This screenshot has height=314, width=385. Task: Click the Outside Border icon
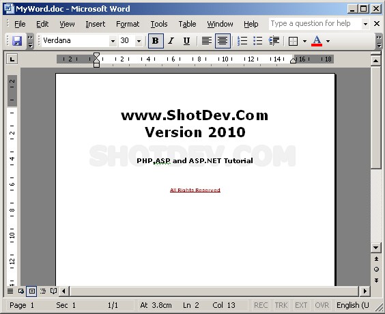pyautogui.click(x=293, y=41)
